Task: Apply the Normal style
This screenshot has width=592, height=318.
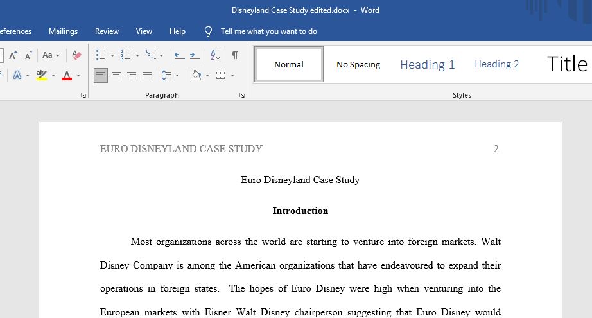Action: coord(289,64)
